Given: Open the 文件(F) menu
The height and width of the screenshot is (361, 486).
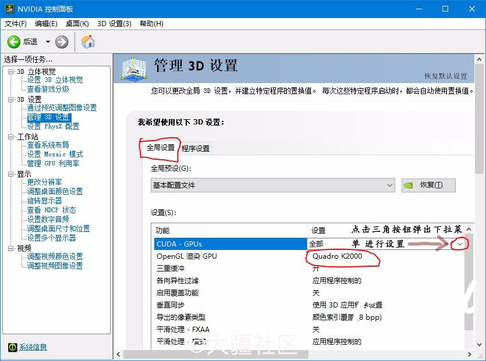Looking at the screenshot, I should tap(16, 24).
